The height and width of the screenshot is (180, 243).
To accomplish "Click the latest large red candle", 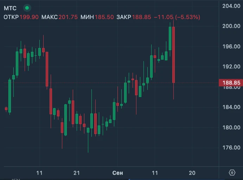I will tap(174, 55).
